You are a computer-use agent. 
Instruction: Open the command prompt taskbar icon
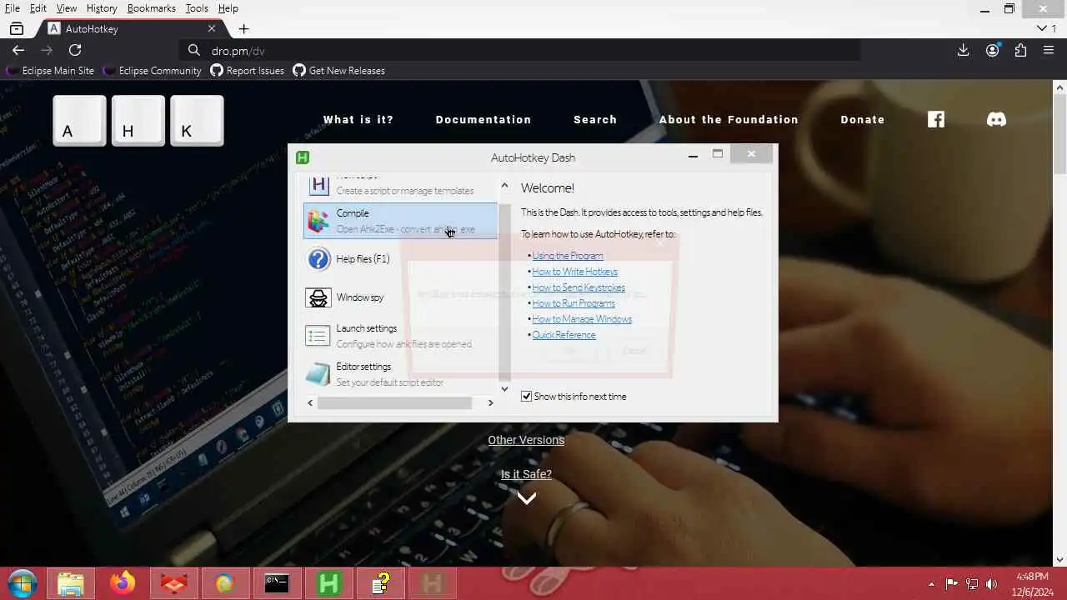(x=277, y=583)
